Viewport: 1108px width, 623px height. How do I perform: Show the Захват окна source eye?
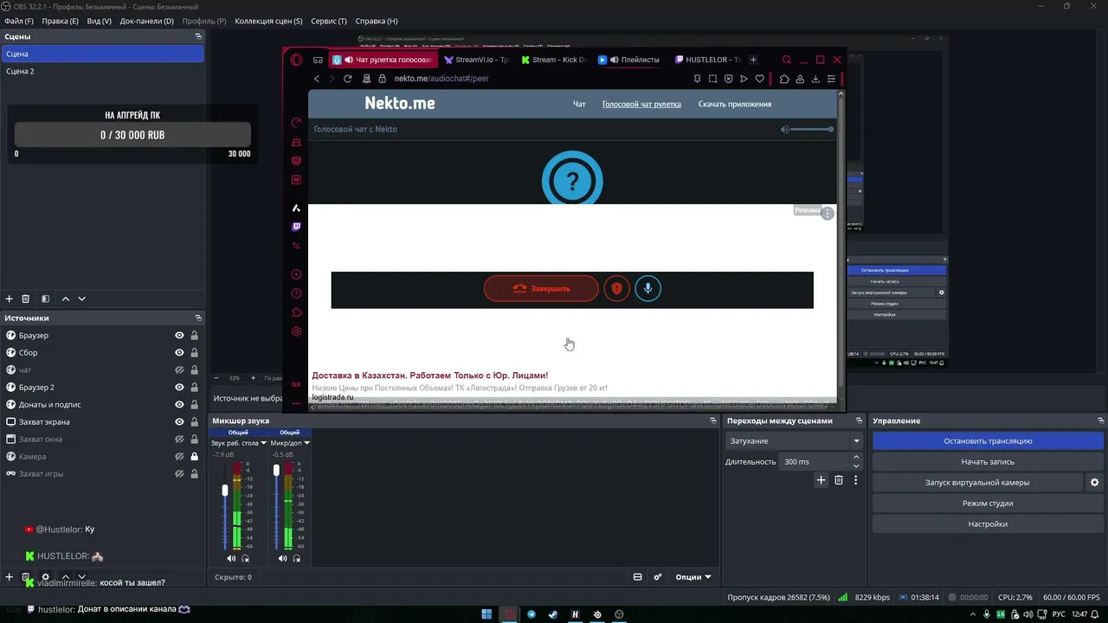pos(179,440)
